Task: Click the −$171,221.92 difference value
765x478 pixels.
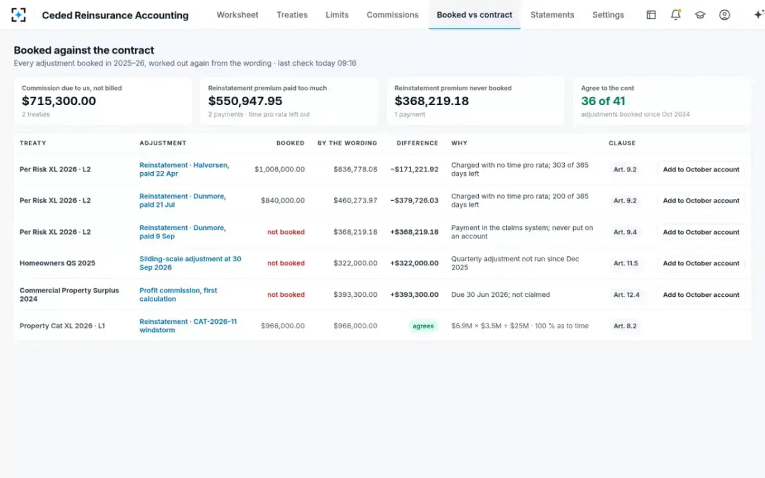Action: click(x=414, y=170)
